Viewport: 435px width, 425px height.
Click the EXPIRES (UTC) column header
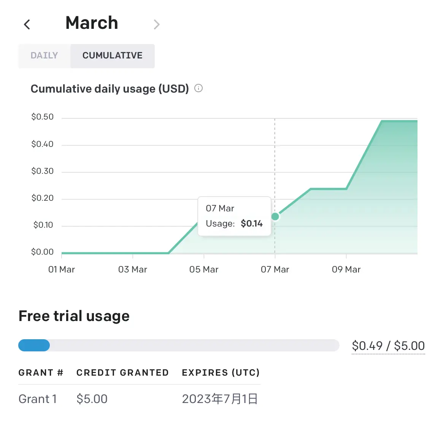point(221,373)
